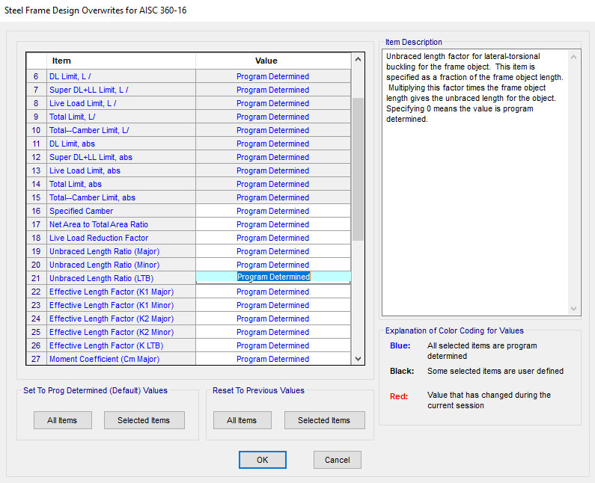This screenshot has width=595, height=483.
Task: Click row number 19 header
Action: click(37, 251)
